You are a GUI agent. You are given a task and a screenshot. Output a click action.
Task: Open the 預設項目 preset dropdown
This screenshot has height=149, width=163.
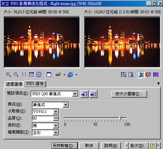click(75, 94)
